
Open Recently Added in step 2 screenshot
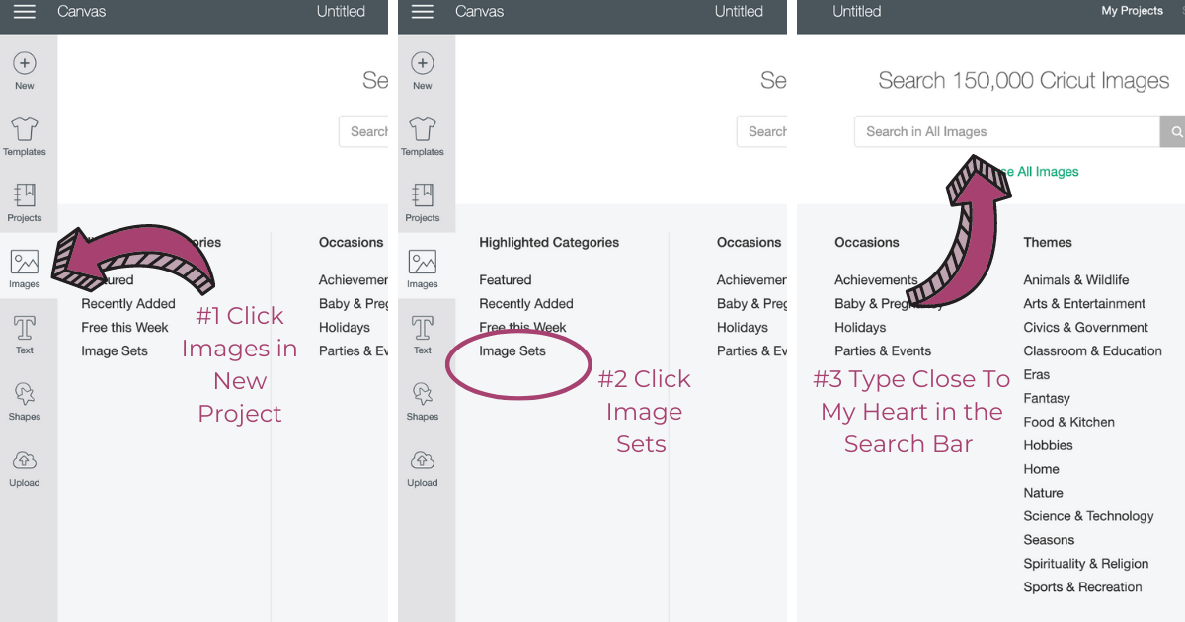click(x=526, y=304)
